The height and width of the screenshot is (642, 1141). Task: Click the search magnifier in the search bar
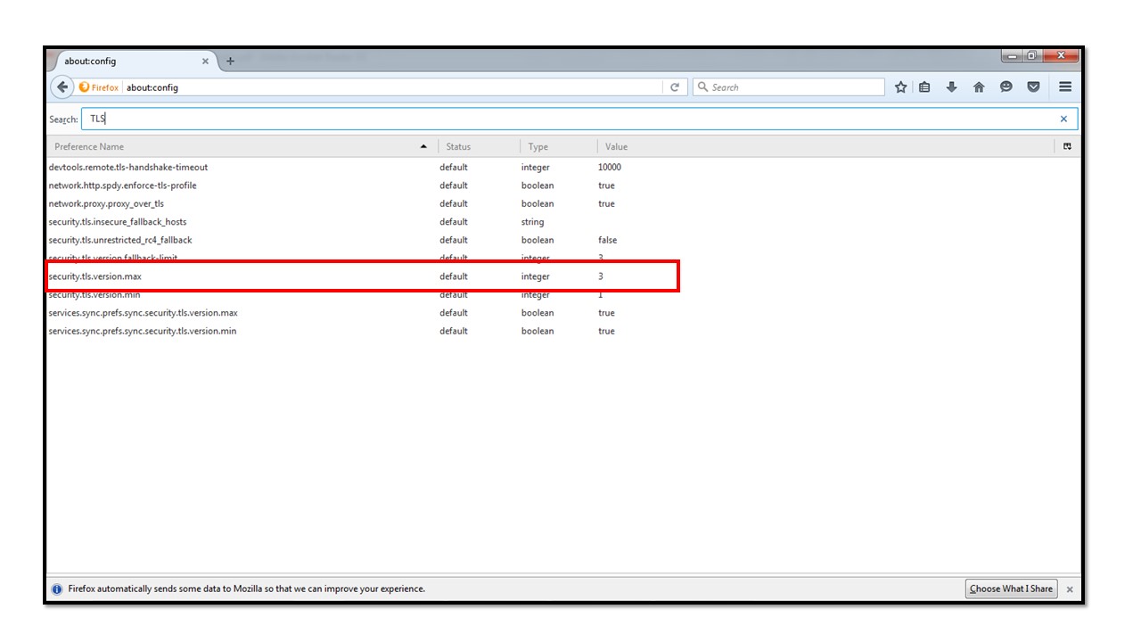(704, 86)
